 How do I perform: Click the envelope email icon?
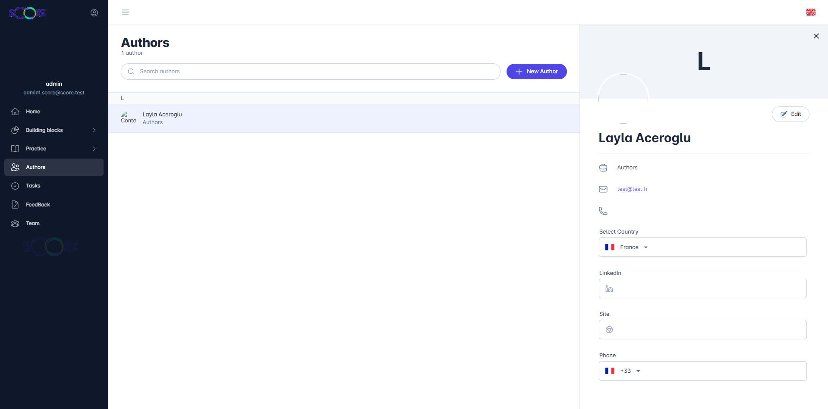coord(603,189)
